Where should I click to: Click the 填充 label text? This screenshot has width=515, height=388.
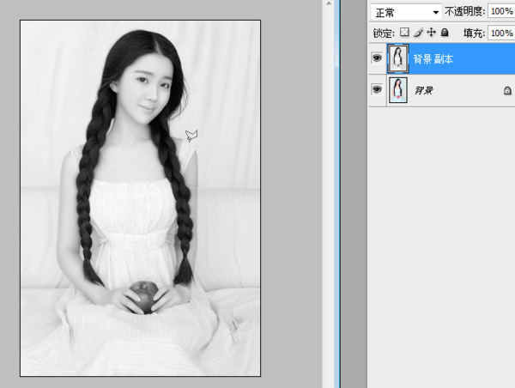(473, 33)
